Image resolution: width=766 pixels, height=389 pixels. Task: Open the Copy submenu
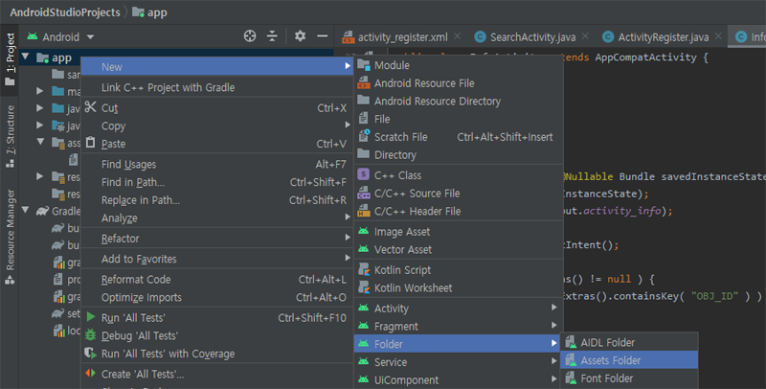click(x=217, y=126)
